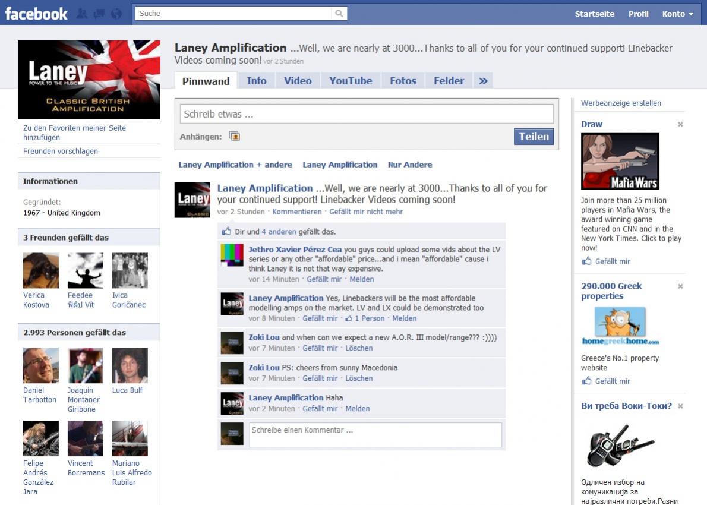Switch to the Pinnwand tab

(x=206, y=81)
